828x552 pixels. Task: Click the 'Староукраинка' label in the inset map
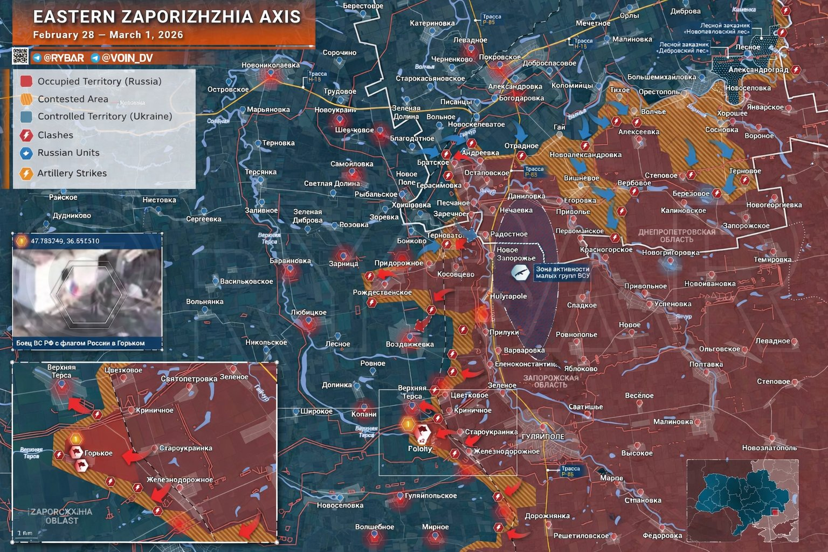tap(186, 448)
